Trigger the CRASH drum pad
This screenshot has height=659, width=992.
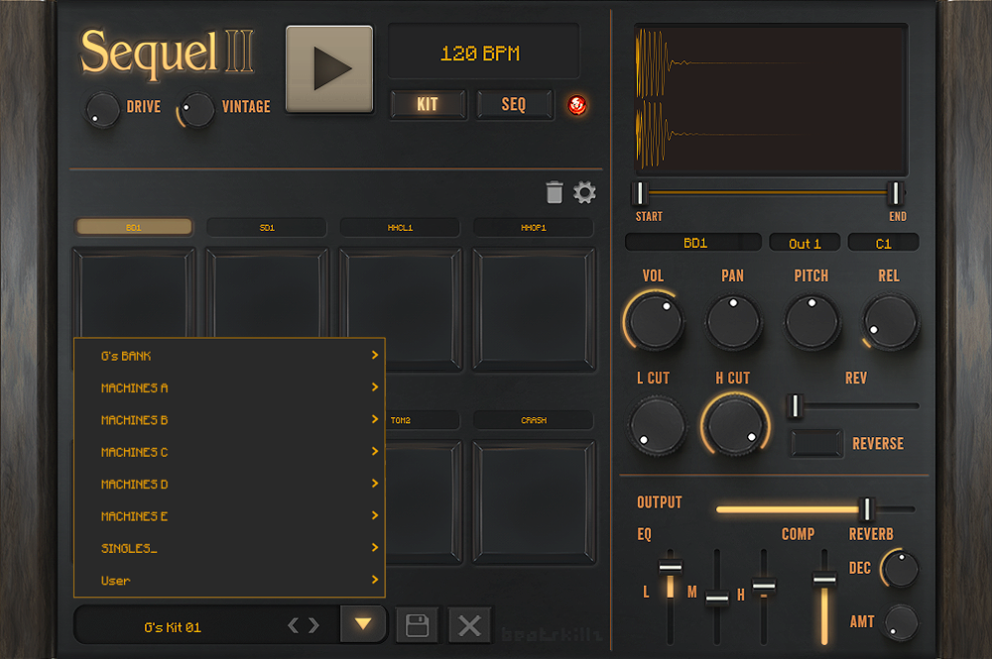[534, 501]
